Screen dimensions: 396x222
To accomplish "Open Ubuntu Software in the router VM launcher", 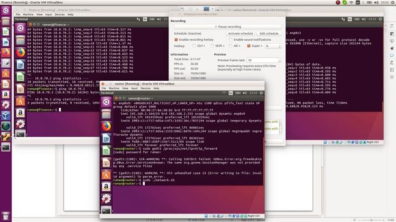I will click(x=106, y=175).
